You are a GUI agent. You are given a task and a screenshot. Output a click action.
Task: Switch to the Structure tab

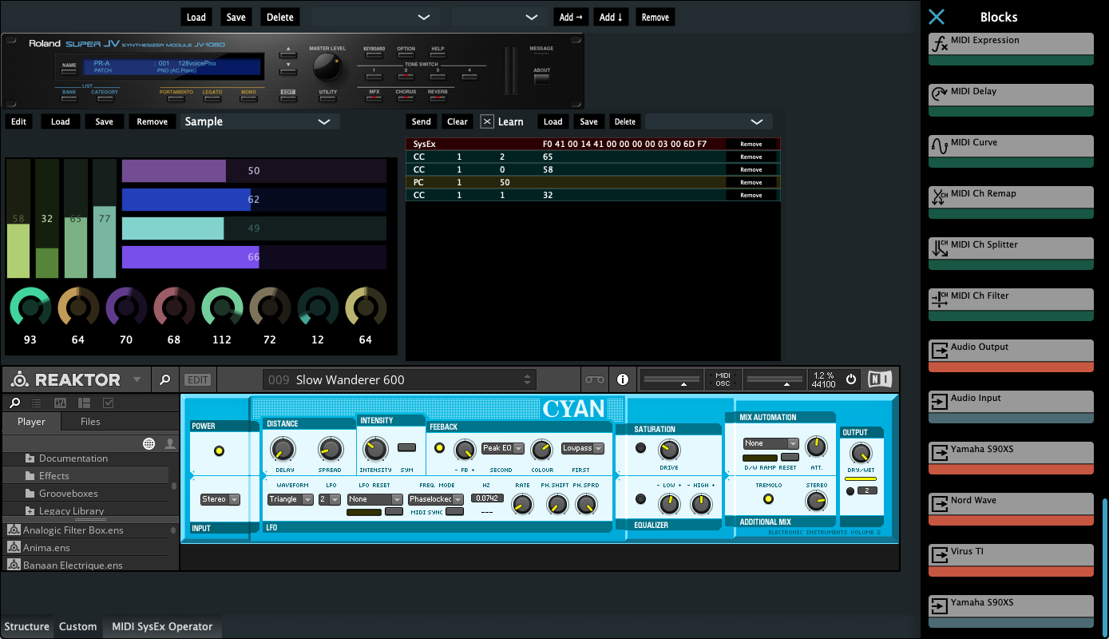(27, 626)
